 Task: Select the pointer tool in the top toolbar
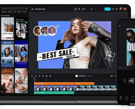76,9
